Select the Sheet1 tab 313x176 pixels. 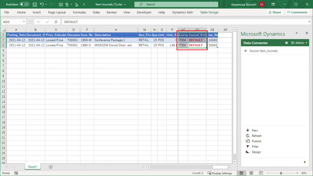point(32,167)
